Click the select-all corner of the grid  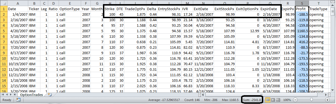pos(3,3)
